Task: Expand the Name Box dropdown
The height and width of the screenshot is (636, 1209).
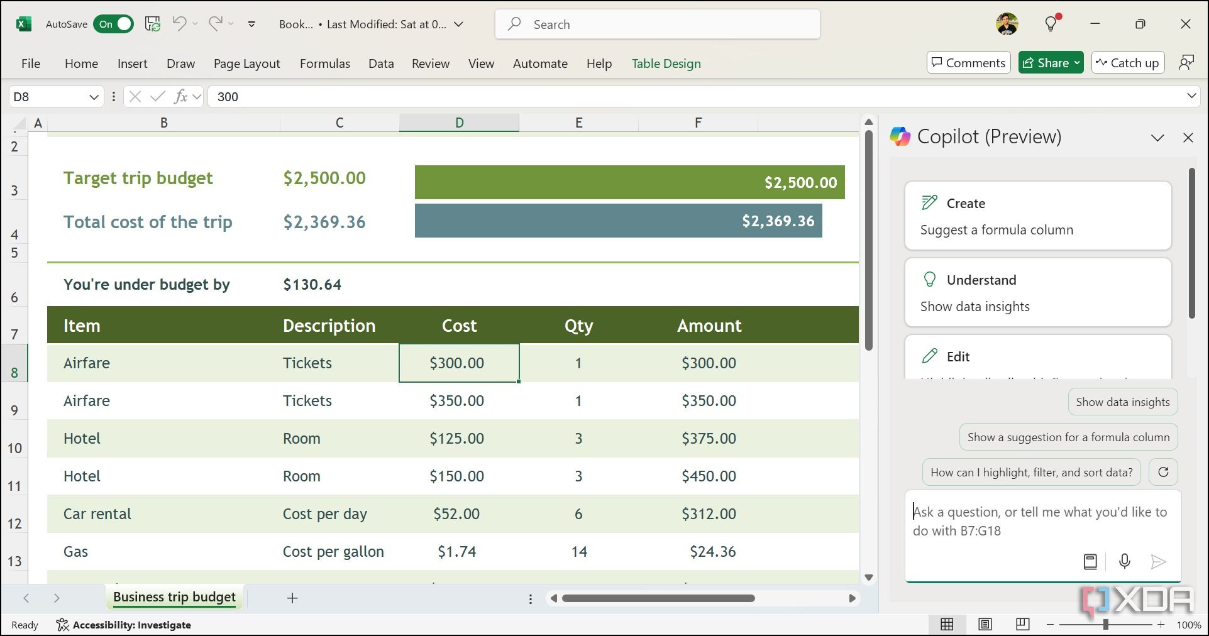Action: tap(94, 97)
